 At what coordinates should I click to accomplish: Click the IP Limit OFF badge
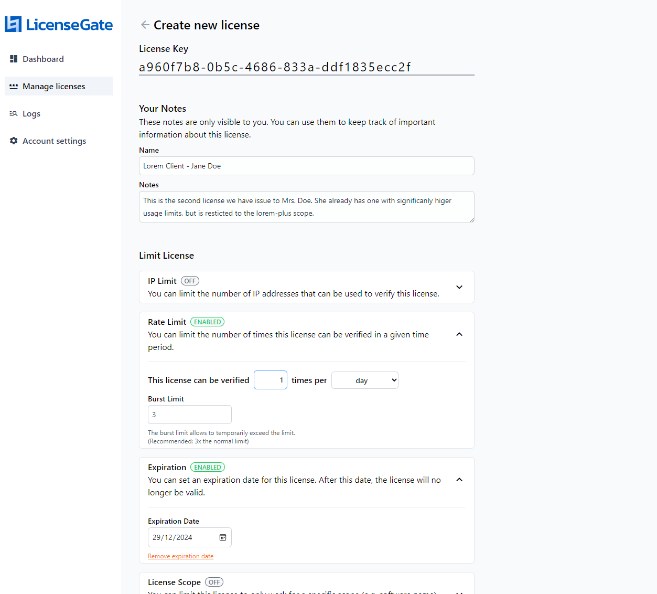point(190,281)
